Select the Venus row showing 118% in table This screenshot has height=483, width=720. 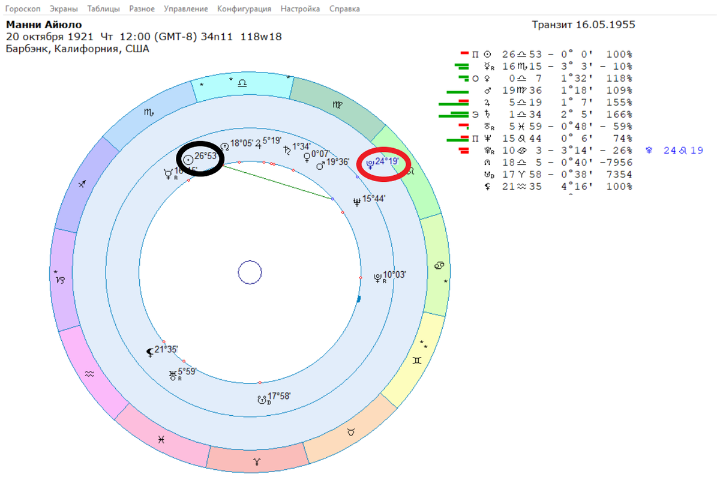pos(545,78)
